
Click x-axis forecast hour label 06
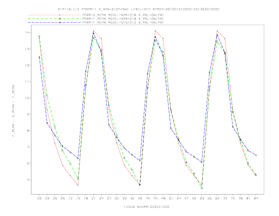tap(55, 198)
